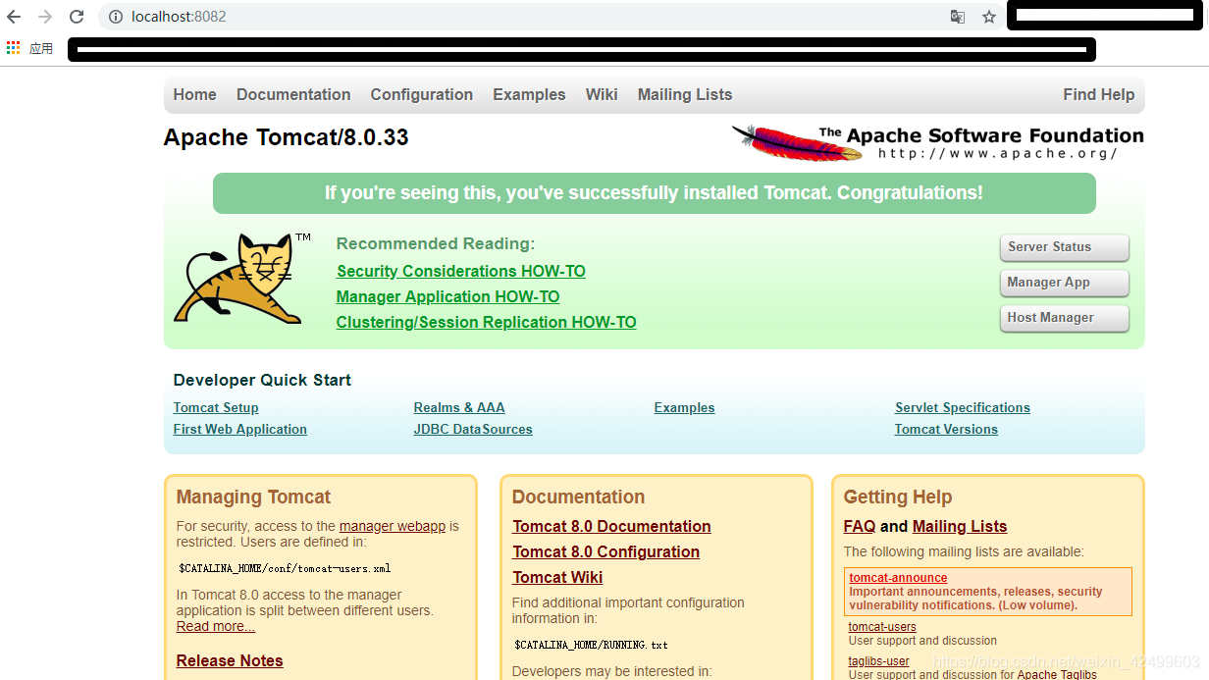Open the Documentation nav item
Screen dimensions: 1209x680
tap(293, 94)
